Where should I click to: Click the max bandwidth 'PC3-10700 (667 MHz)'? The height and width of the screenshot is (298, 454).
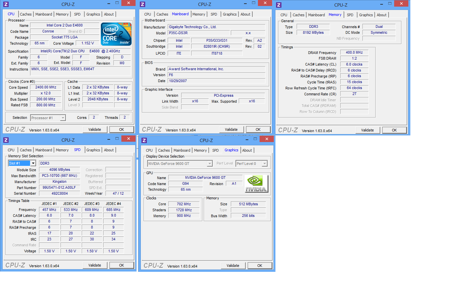(60, 175)
